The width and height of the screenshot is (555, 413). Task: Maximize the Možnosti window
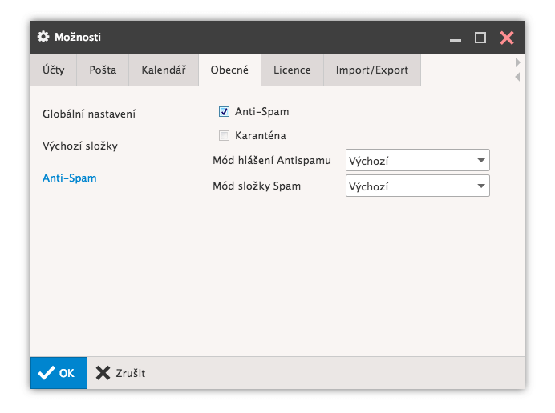point(480,38)
